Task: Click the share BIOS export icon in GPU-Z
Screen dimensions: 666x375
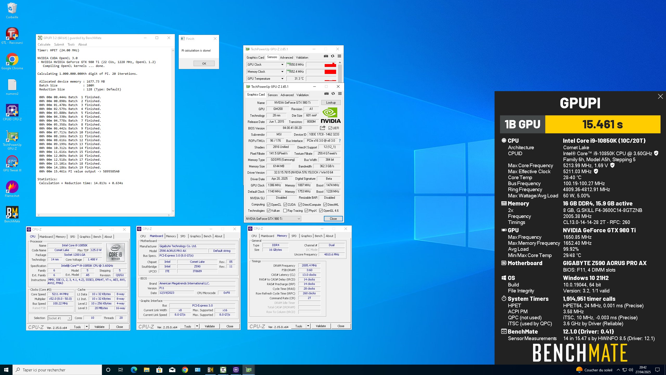Action: (x=323, y=128)
